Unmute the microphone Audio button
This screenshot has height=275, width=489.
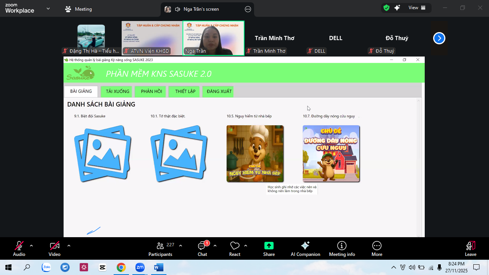click(x=19, y=246)
